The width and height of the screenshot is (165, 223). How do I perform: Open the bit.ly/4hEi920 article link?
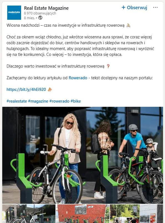pos(26,90)
